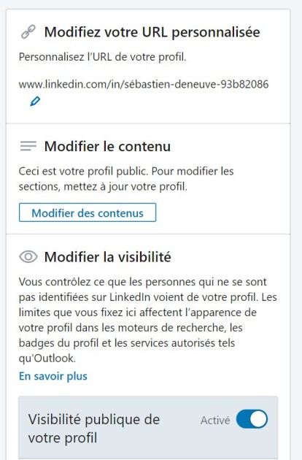Click the pencil icon to edit URL
The width and height of the screenshot is (302, 460).
pos(35,101)
